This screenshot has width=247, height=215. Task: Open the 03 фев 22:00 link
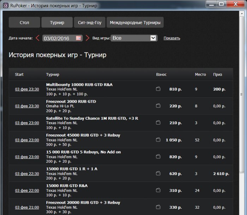coord(27,190)
